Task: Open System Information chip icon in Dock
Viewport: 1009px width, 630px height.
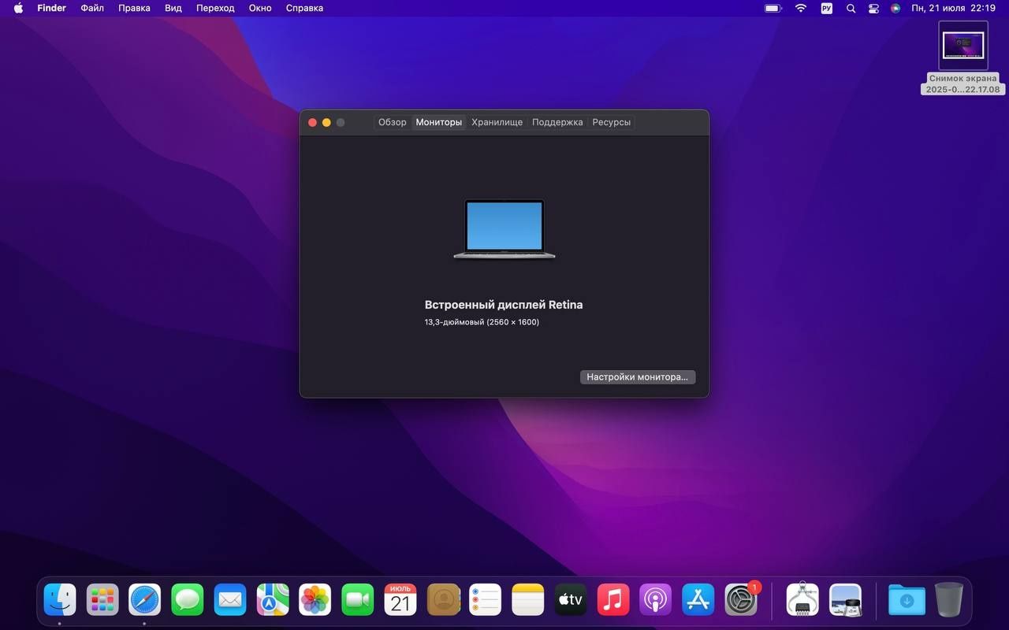Action: (802, 600)
